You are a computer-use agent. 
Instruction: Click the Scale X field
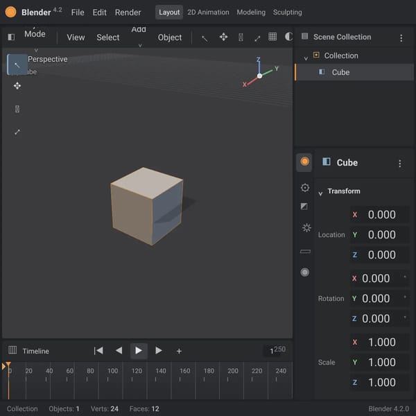point(379,343)
